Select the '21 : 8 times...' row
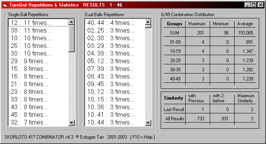266x144 pixels. pyautogui.click(x=38, y=84)
